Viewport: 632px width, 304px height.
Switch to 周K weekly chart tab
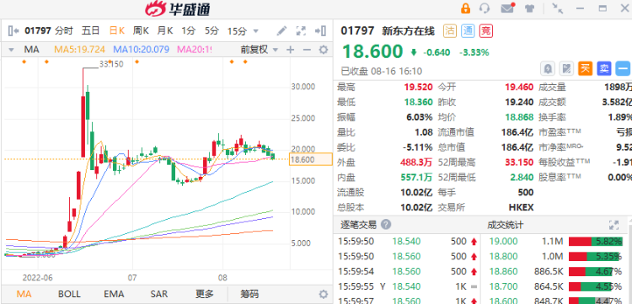coord(141,30)
